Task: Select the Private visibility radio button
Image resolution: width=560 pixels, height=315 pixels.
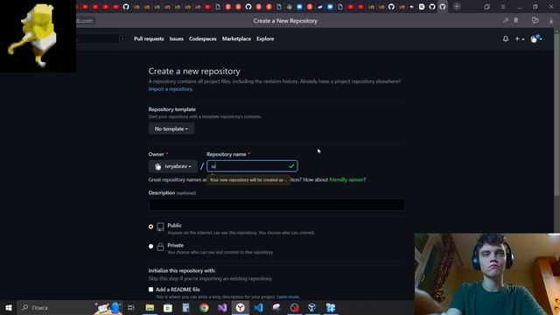Action: point(150,246)
